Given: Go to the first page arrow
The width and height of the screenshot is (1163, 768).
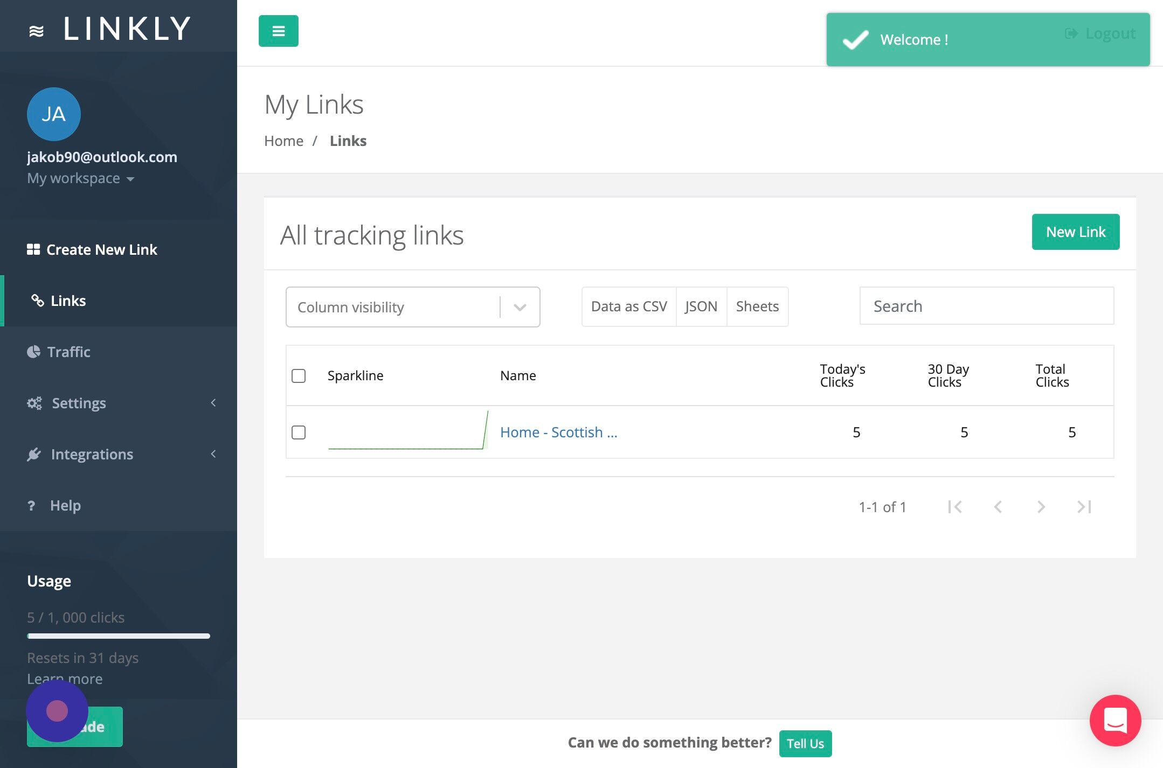Looking at the screenshot, I should click(955, 507).
